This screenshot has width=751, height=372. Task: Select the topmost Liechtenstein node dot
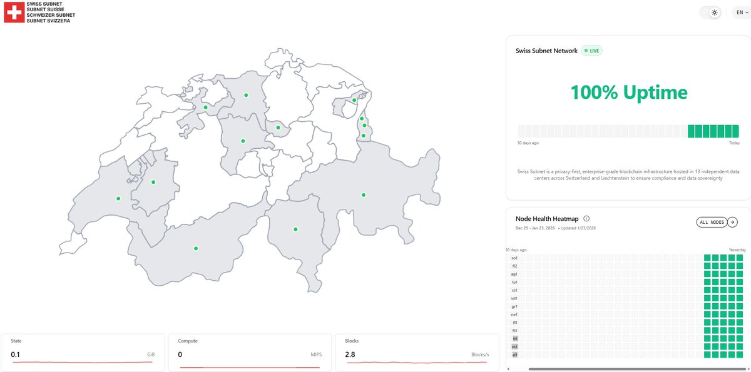362,118
